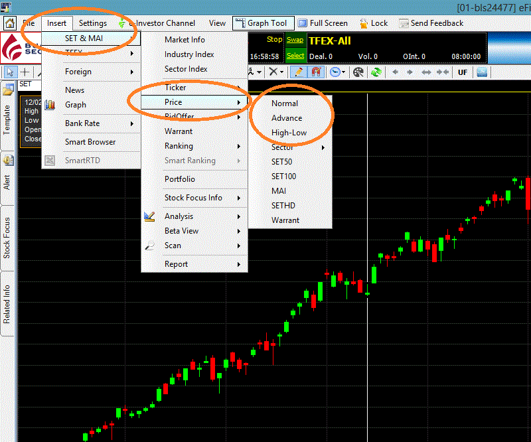Click the blue picture snapshot icon
531x442 pixels.
[482, 72]
